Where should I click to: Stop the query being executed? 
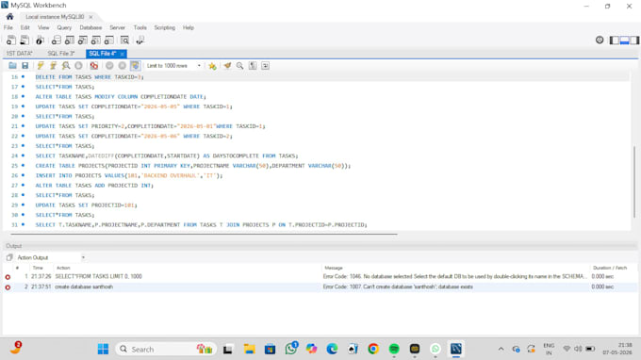(78, 65)
